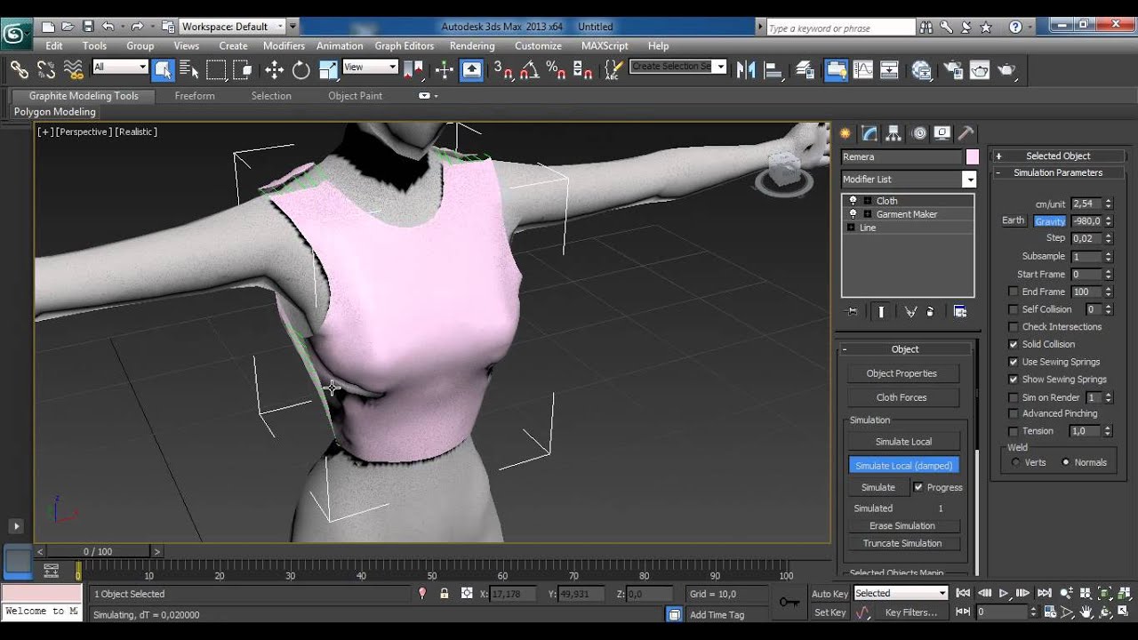Uncheck Solid Collision
The width and height of the screenshot is (1138, 640).
(x=1013, y=344)
